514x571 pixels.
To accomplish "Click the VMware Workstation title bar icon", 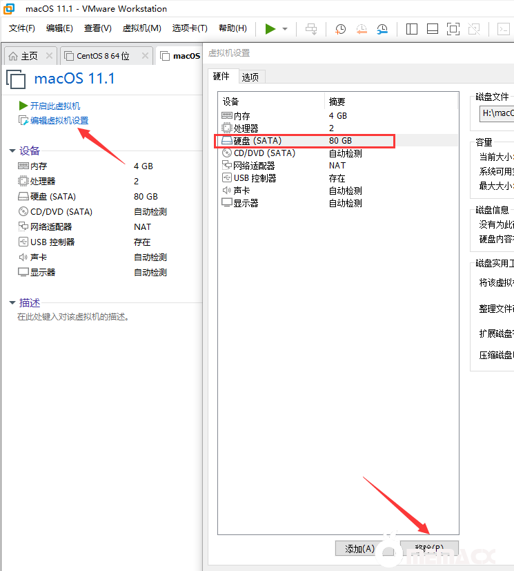I will pyautogui.click(x=9, y=8).
